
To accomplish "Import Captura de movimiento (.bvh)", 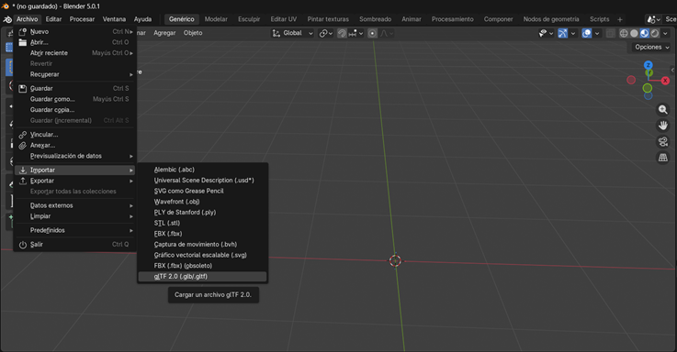I will [x=202, y=244].
